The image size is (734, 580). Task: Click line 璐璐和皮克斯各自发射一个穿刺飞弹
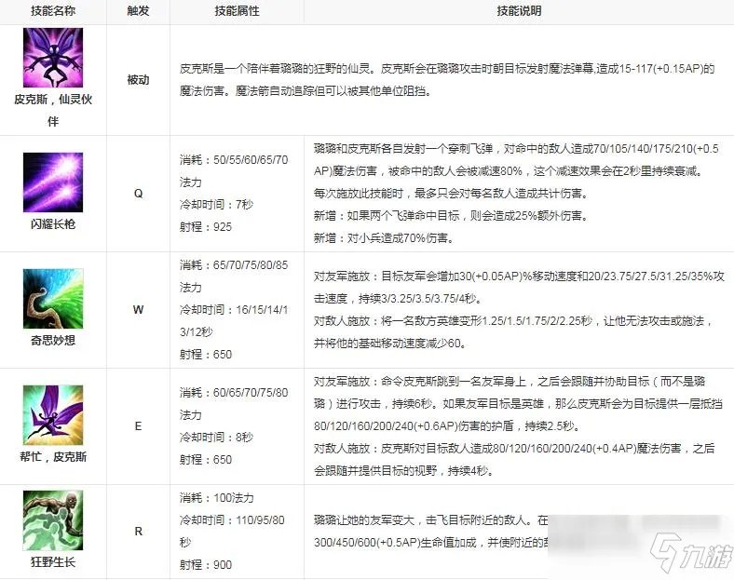pyautogui.click(x=516, y=149)
